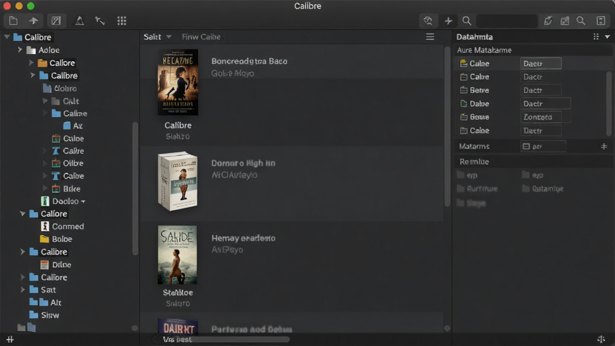
Task: Click the panel layout icon at toolbar's far right
Action: coord(601,21)
